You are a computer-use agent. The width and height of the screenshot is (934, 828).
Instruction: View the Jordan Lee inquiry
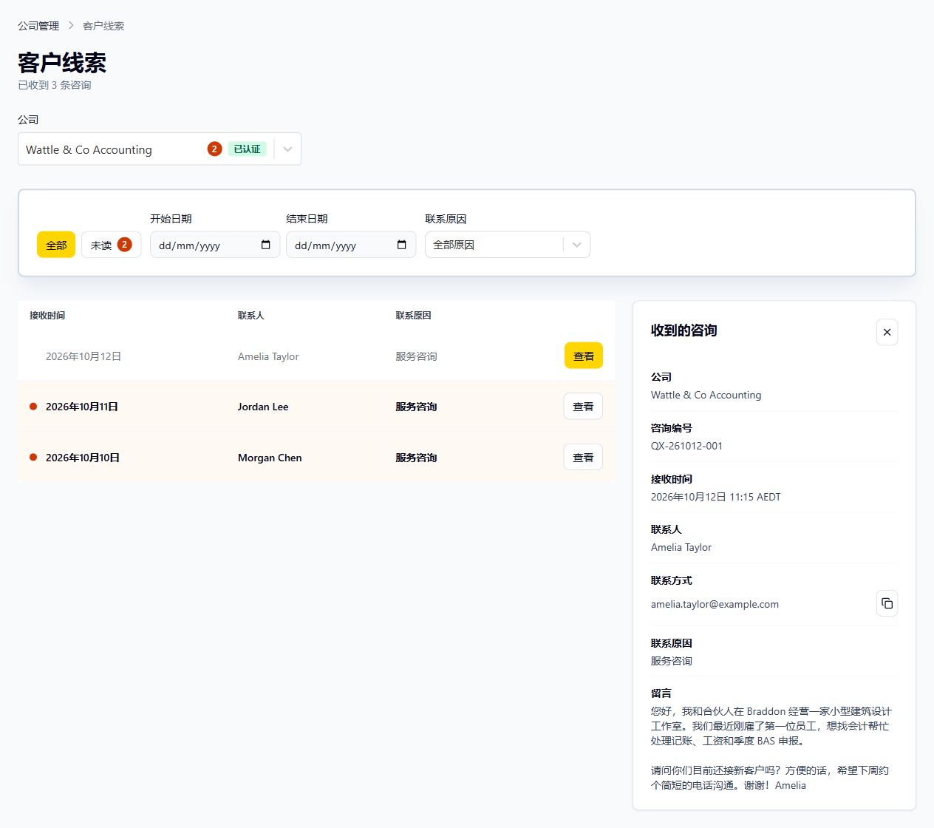[x=583, y=407]
